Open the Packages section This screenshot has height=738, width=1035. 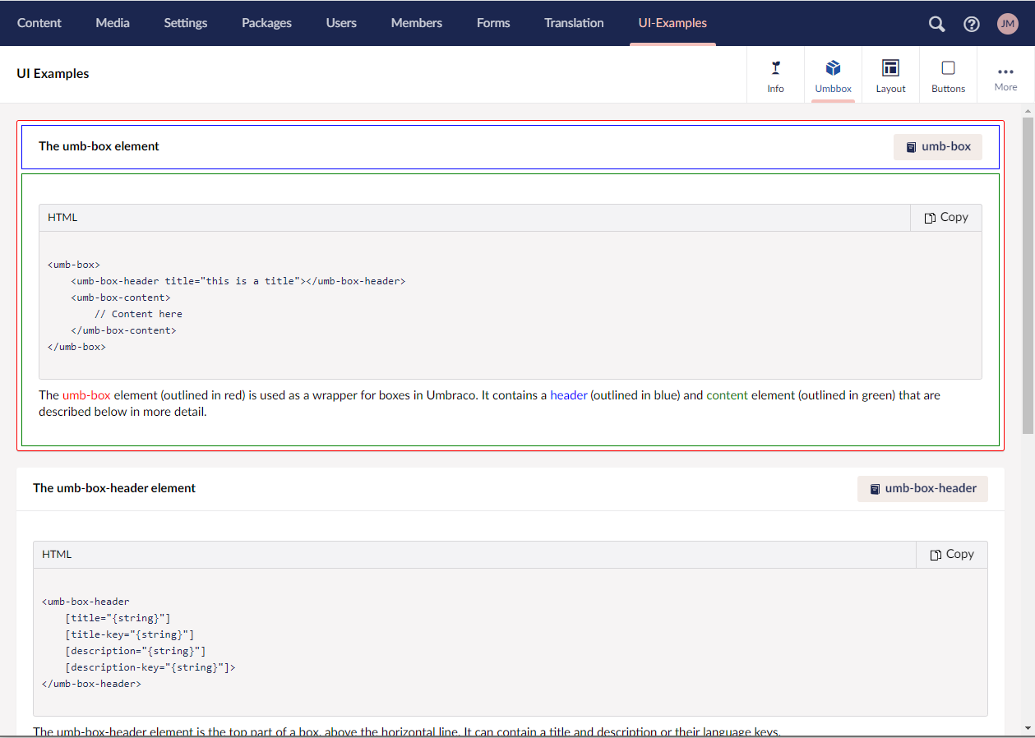(x=266, y=23)
